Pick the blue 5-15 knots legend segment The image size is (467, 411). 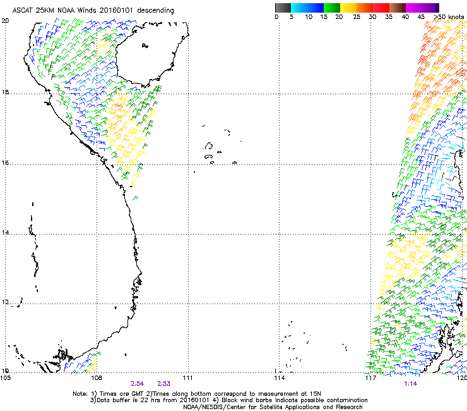pos(307,8)
